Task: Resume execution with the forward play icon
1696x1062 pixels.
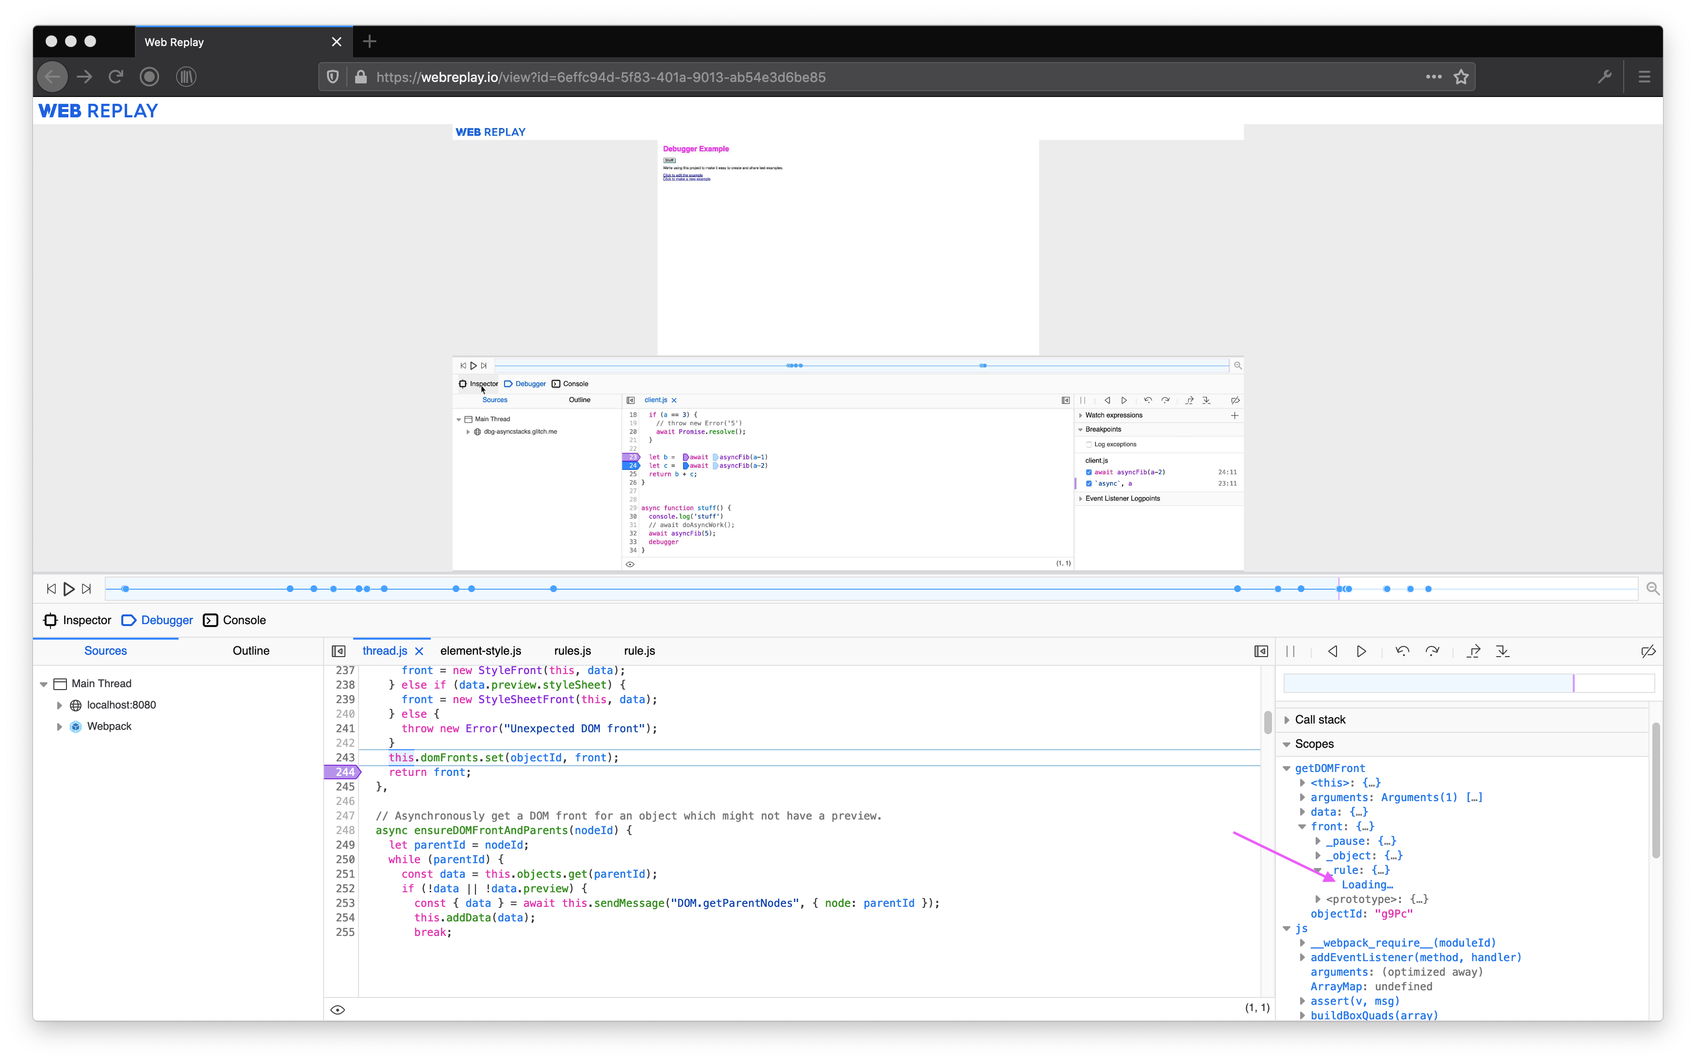Action: 1362,651
